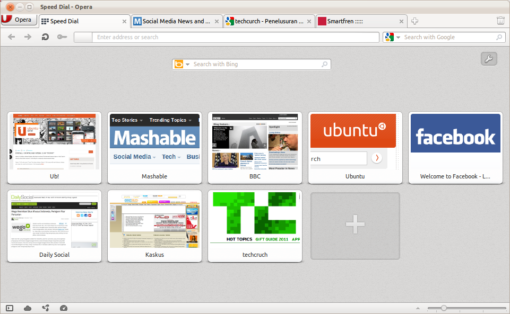Switch to the Social Media News tab

click(177, 21)
